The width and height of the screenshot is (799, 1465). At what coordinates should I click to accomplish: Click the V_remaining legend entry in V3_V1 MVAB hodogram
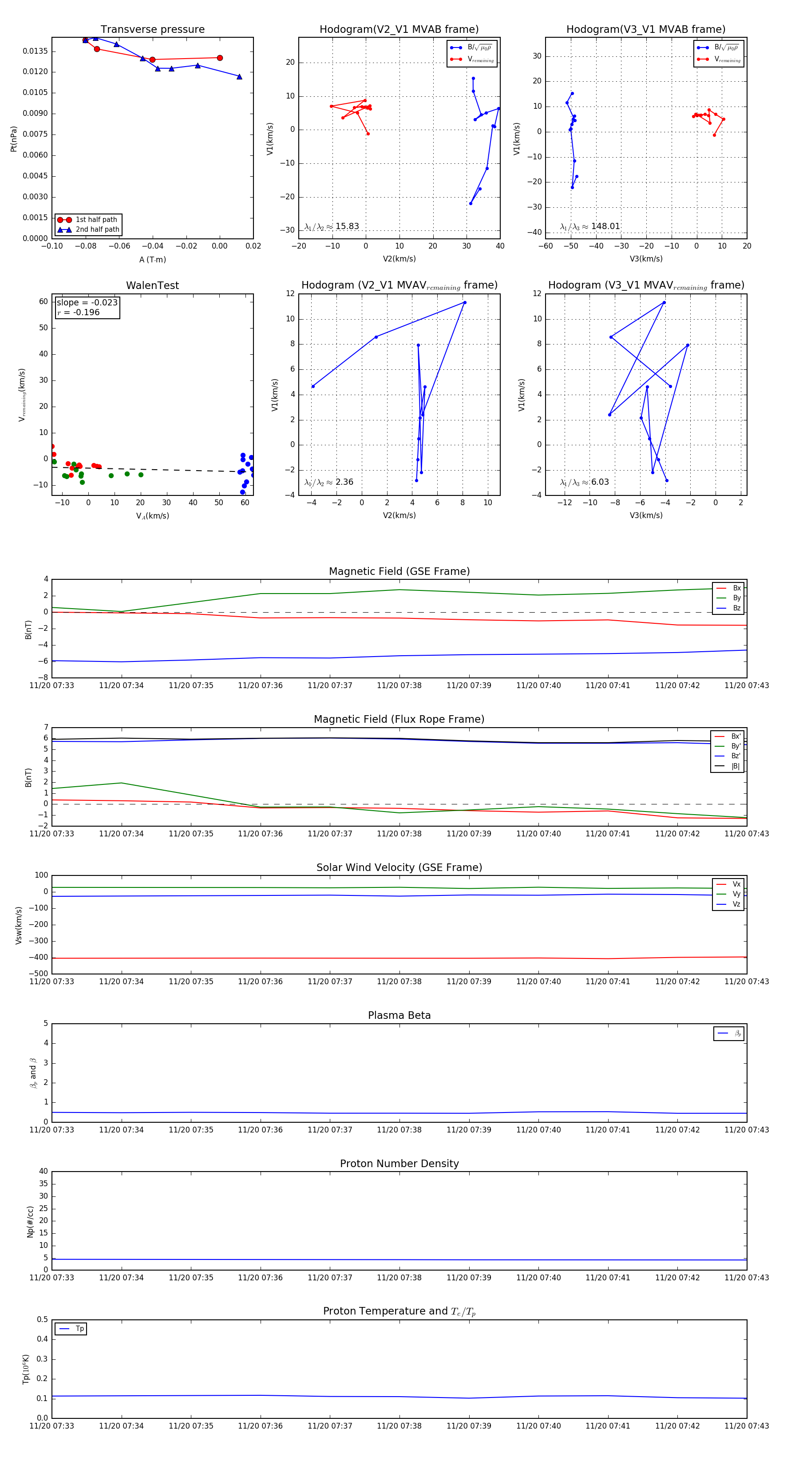[719, 59]
